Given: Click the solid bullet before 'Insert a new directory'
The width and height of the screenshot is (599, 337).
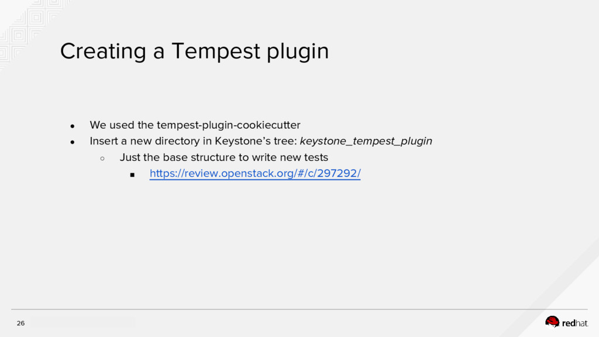Looking at the screenshot, I should point(72,142).
